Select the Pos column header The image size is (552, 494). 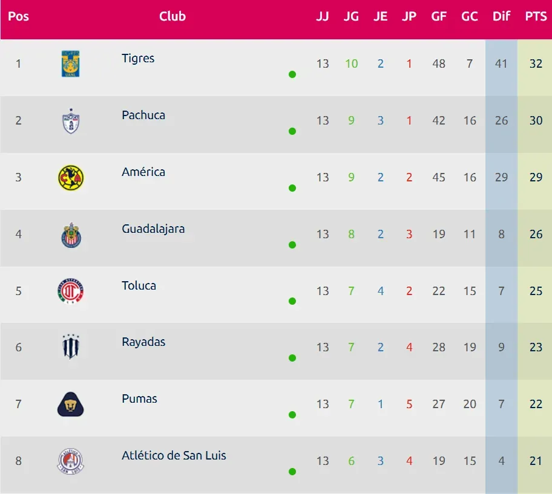click(18, 16)
